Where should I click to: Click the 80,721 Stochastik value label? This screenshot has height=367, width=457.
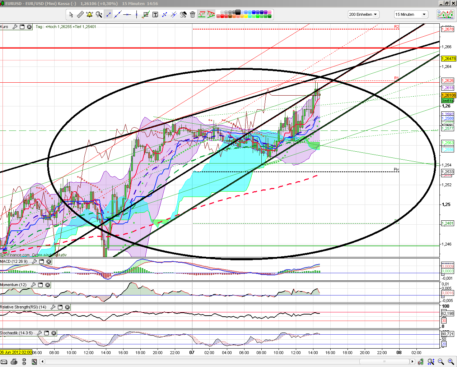[448, 334]
